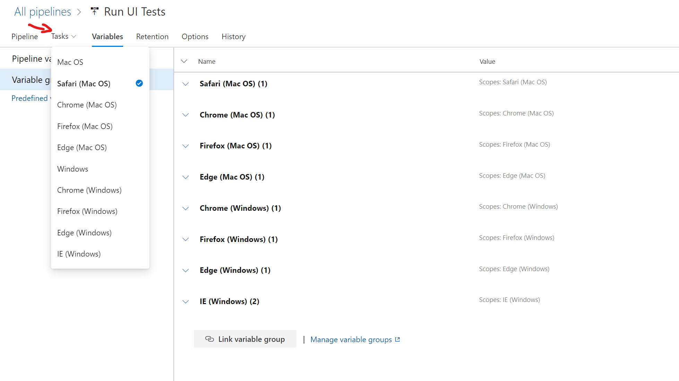Open the Manage variable groups link
The image size is (679, 381).
tap(351, 339)
